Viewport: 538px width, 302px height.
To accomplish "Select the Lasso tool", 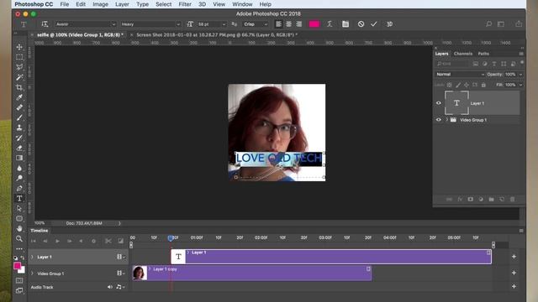I will coord(19,67).
